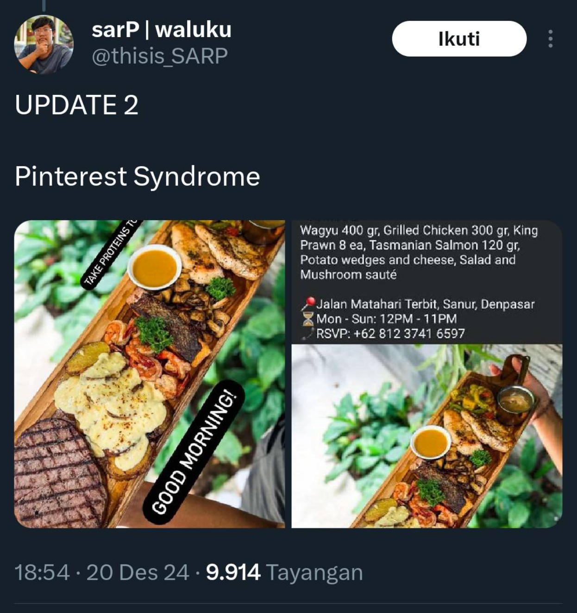The width and height of the screenshot is (577, 613).
Task: Click the Pinterest Syndrome tweet text
Action: pos(137,176)
